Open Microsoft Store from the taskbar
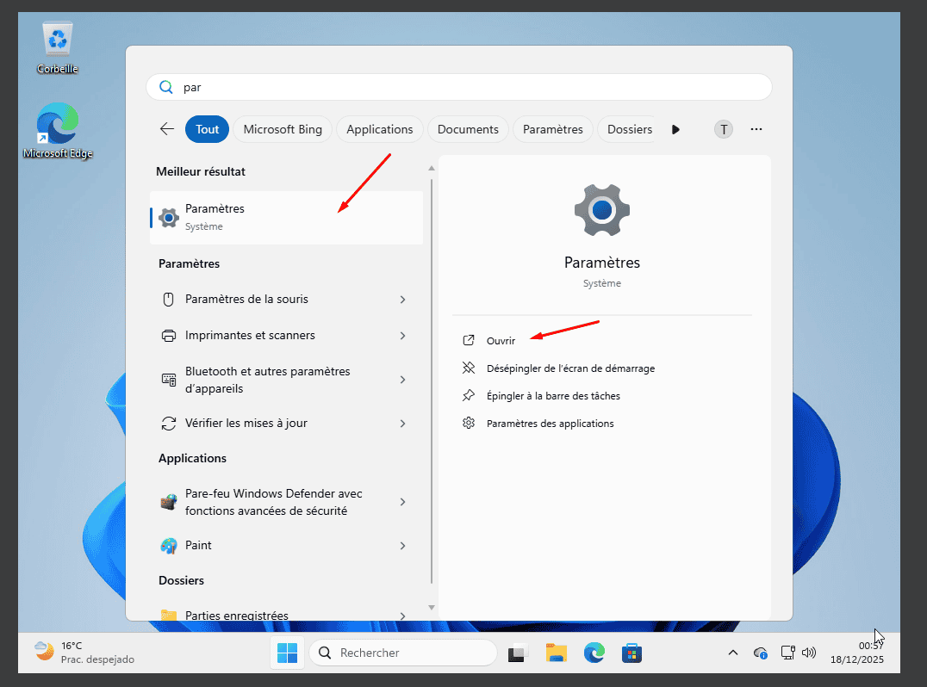The image size is (927, 687). [632, 653]
